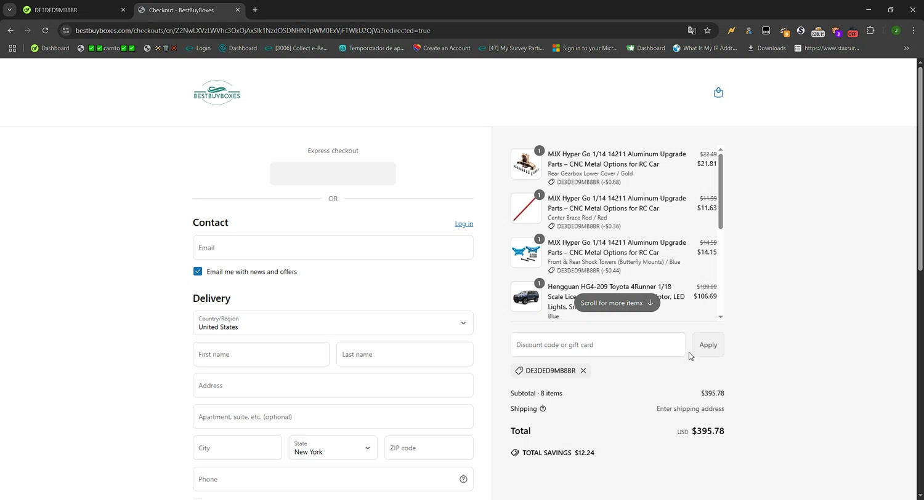The width and height of the screenshot is (924, 500).
Task: Open the Country/Region dropdown
Action: (x=333, y=323)
